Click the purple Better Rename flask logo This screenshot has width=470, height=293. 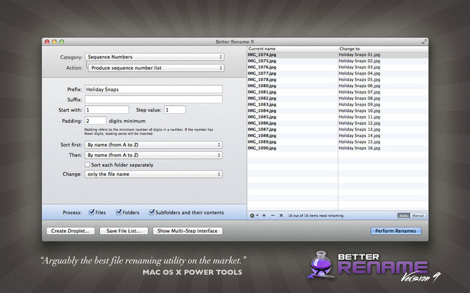pos(321,265)
